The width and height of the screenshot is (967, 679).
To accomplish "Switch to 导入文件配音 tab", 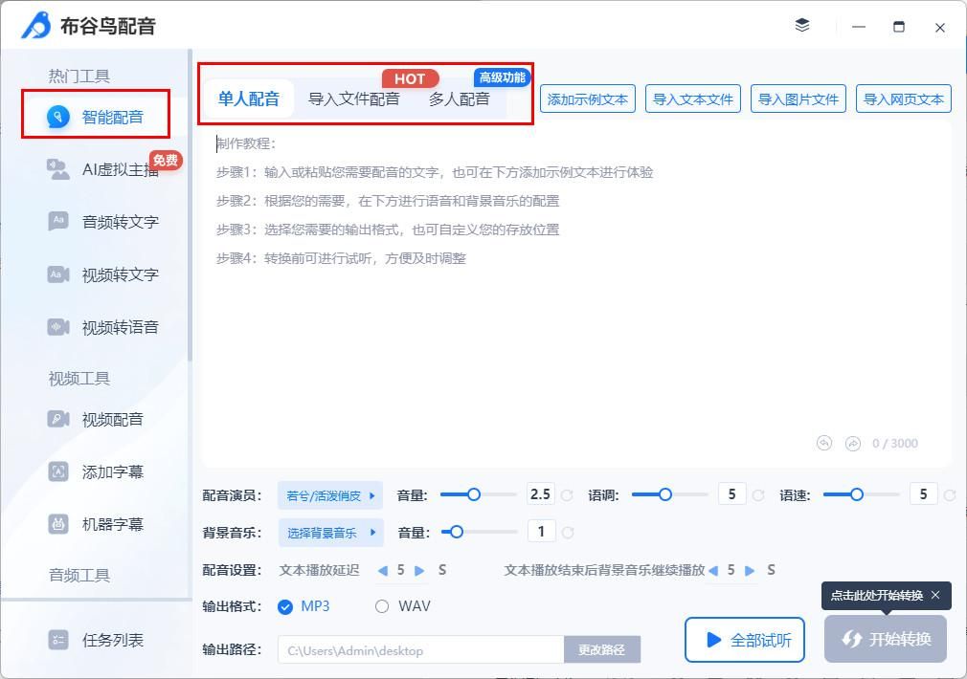I will click(354, 99).
